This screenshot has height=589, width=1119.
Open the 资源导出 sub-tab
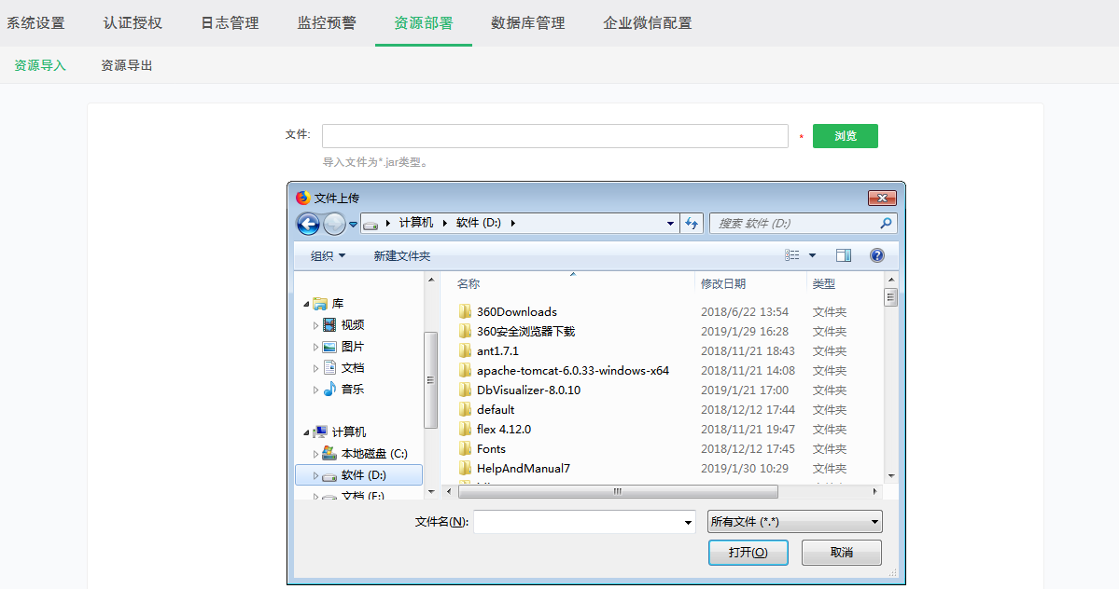pos(127,65)
